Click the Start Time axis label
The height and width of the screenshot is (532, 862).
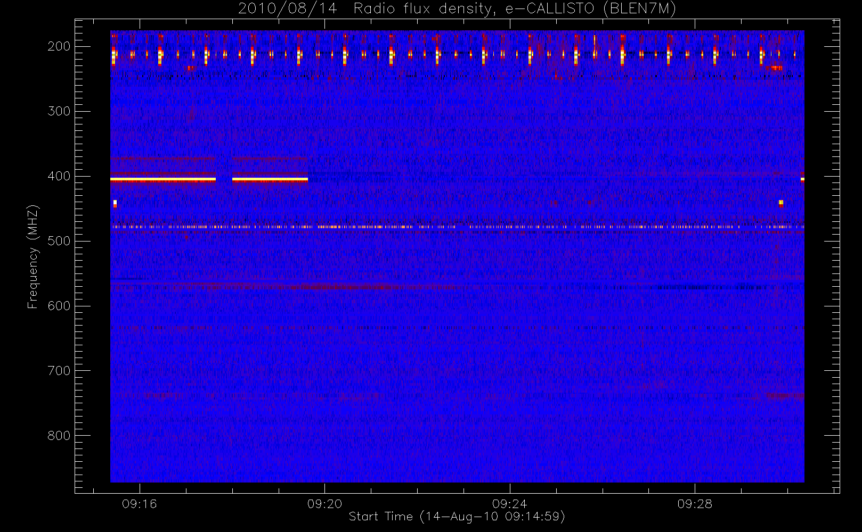click(457, 517)
